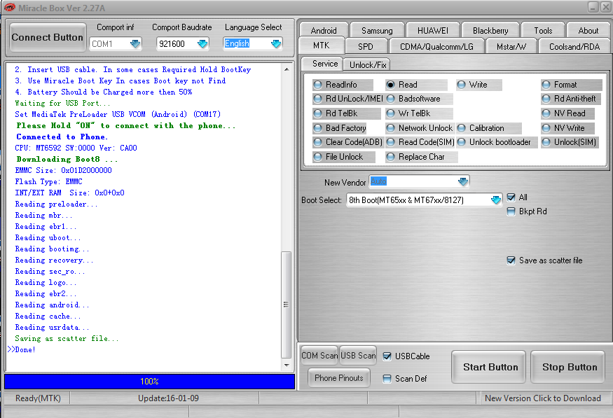This screenshot has width=613, height=418.
Task: Choose the Badsoftware option
Action: click(390, 99)
